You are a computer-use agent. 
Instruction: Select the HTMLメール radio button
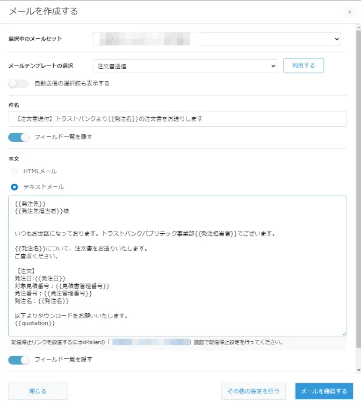point(15,171)
